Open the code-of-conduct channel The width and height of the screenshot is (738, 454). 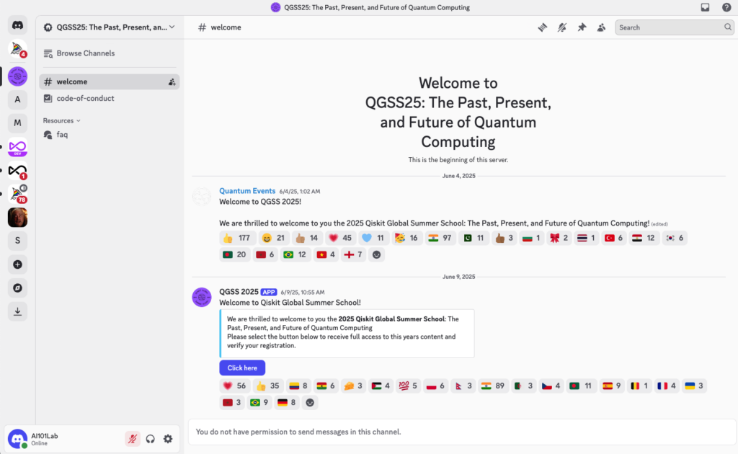coord(110,98)
